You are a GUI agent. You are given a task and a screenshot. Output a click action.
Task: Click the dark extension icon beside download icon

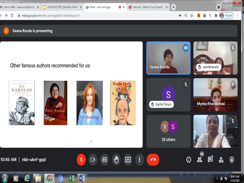click(205, 16)
